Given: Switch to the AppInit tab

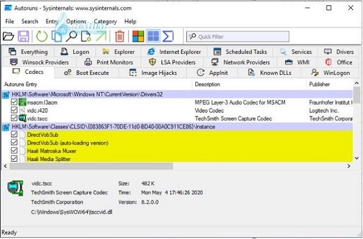Looking at the screenshot, I should 212,73.
